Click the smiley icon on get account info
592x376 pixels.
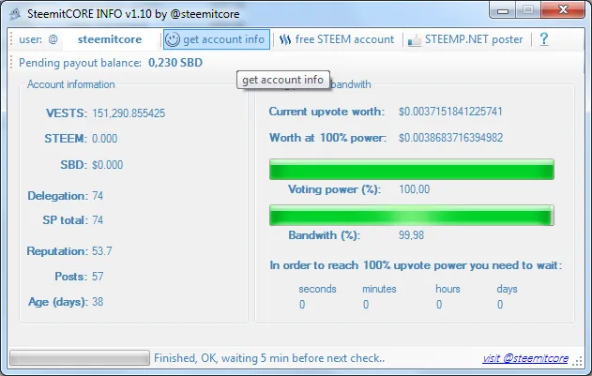pos(173,39)
